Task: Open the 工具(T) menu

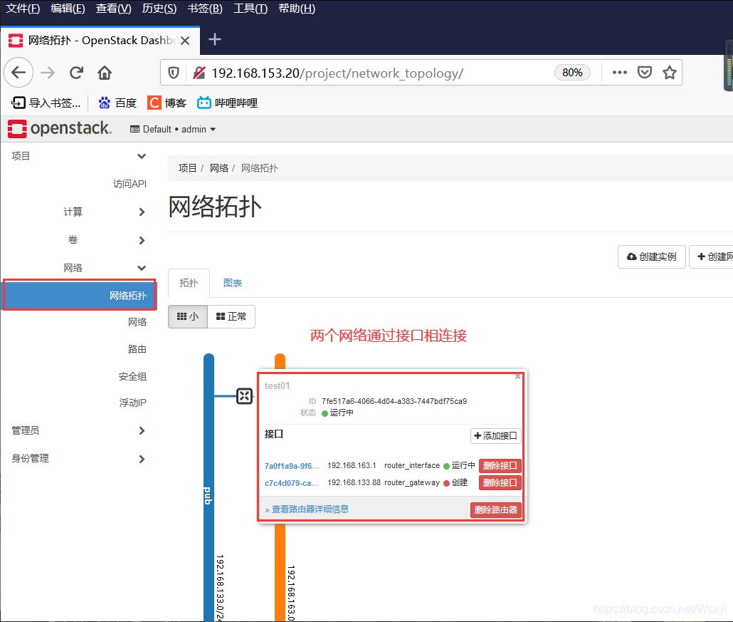Action: click(x=251, y=9)
